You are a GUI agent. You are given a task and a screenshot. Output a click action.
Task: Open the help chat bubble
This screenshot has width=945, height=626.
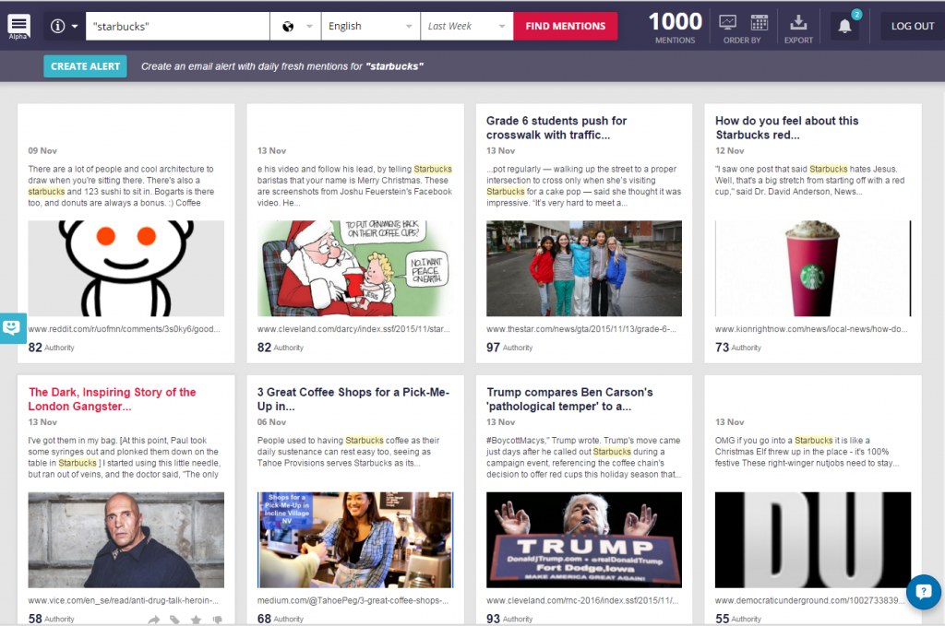click(x=923, y=592)
